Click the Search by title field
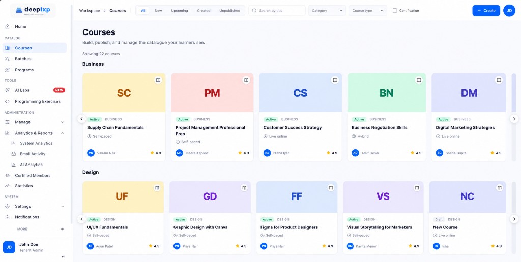The width and height of the screenshot is (521, 262). [277, 11]
